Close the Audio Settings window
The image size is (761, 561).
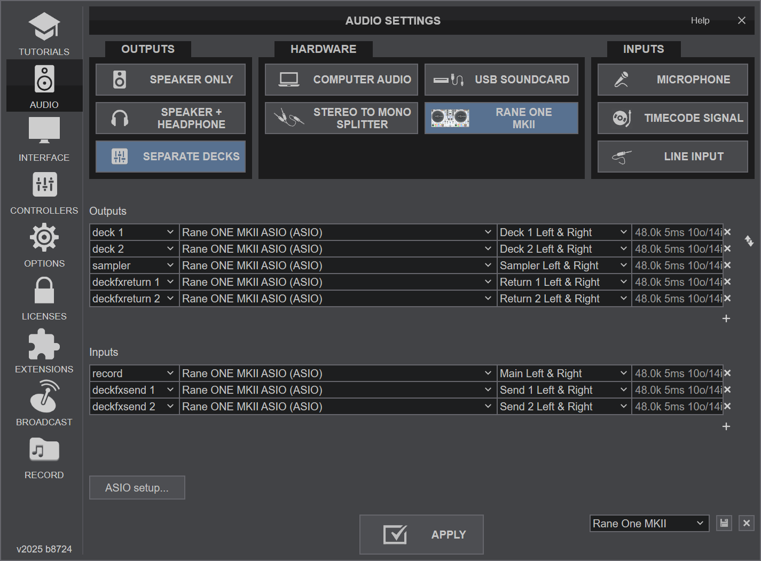[x=742, y=20]
